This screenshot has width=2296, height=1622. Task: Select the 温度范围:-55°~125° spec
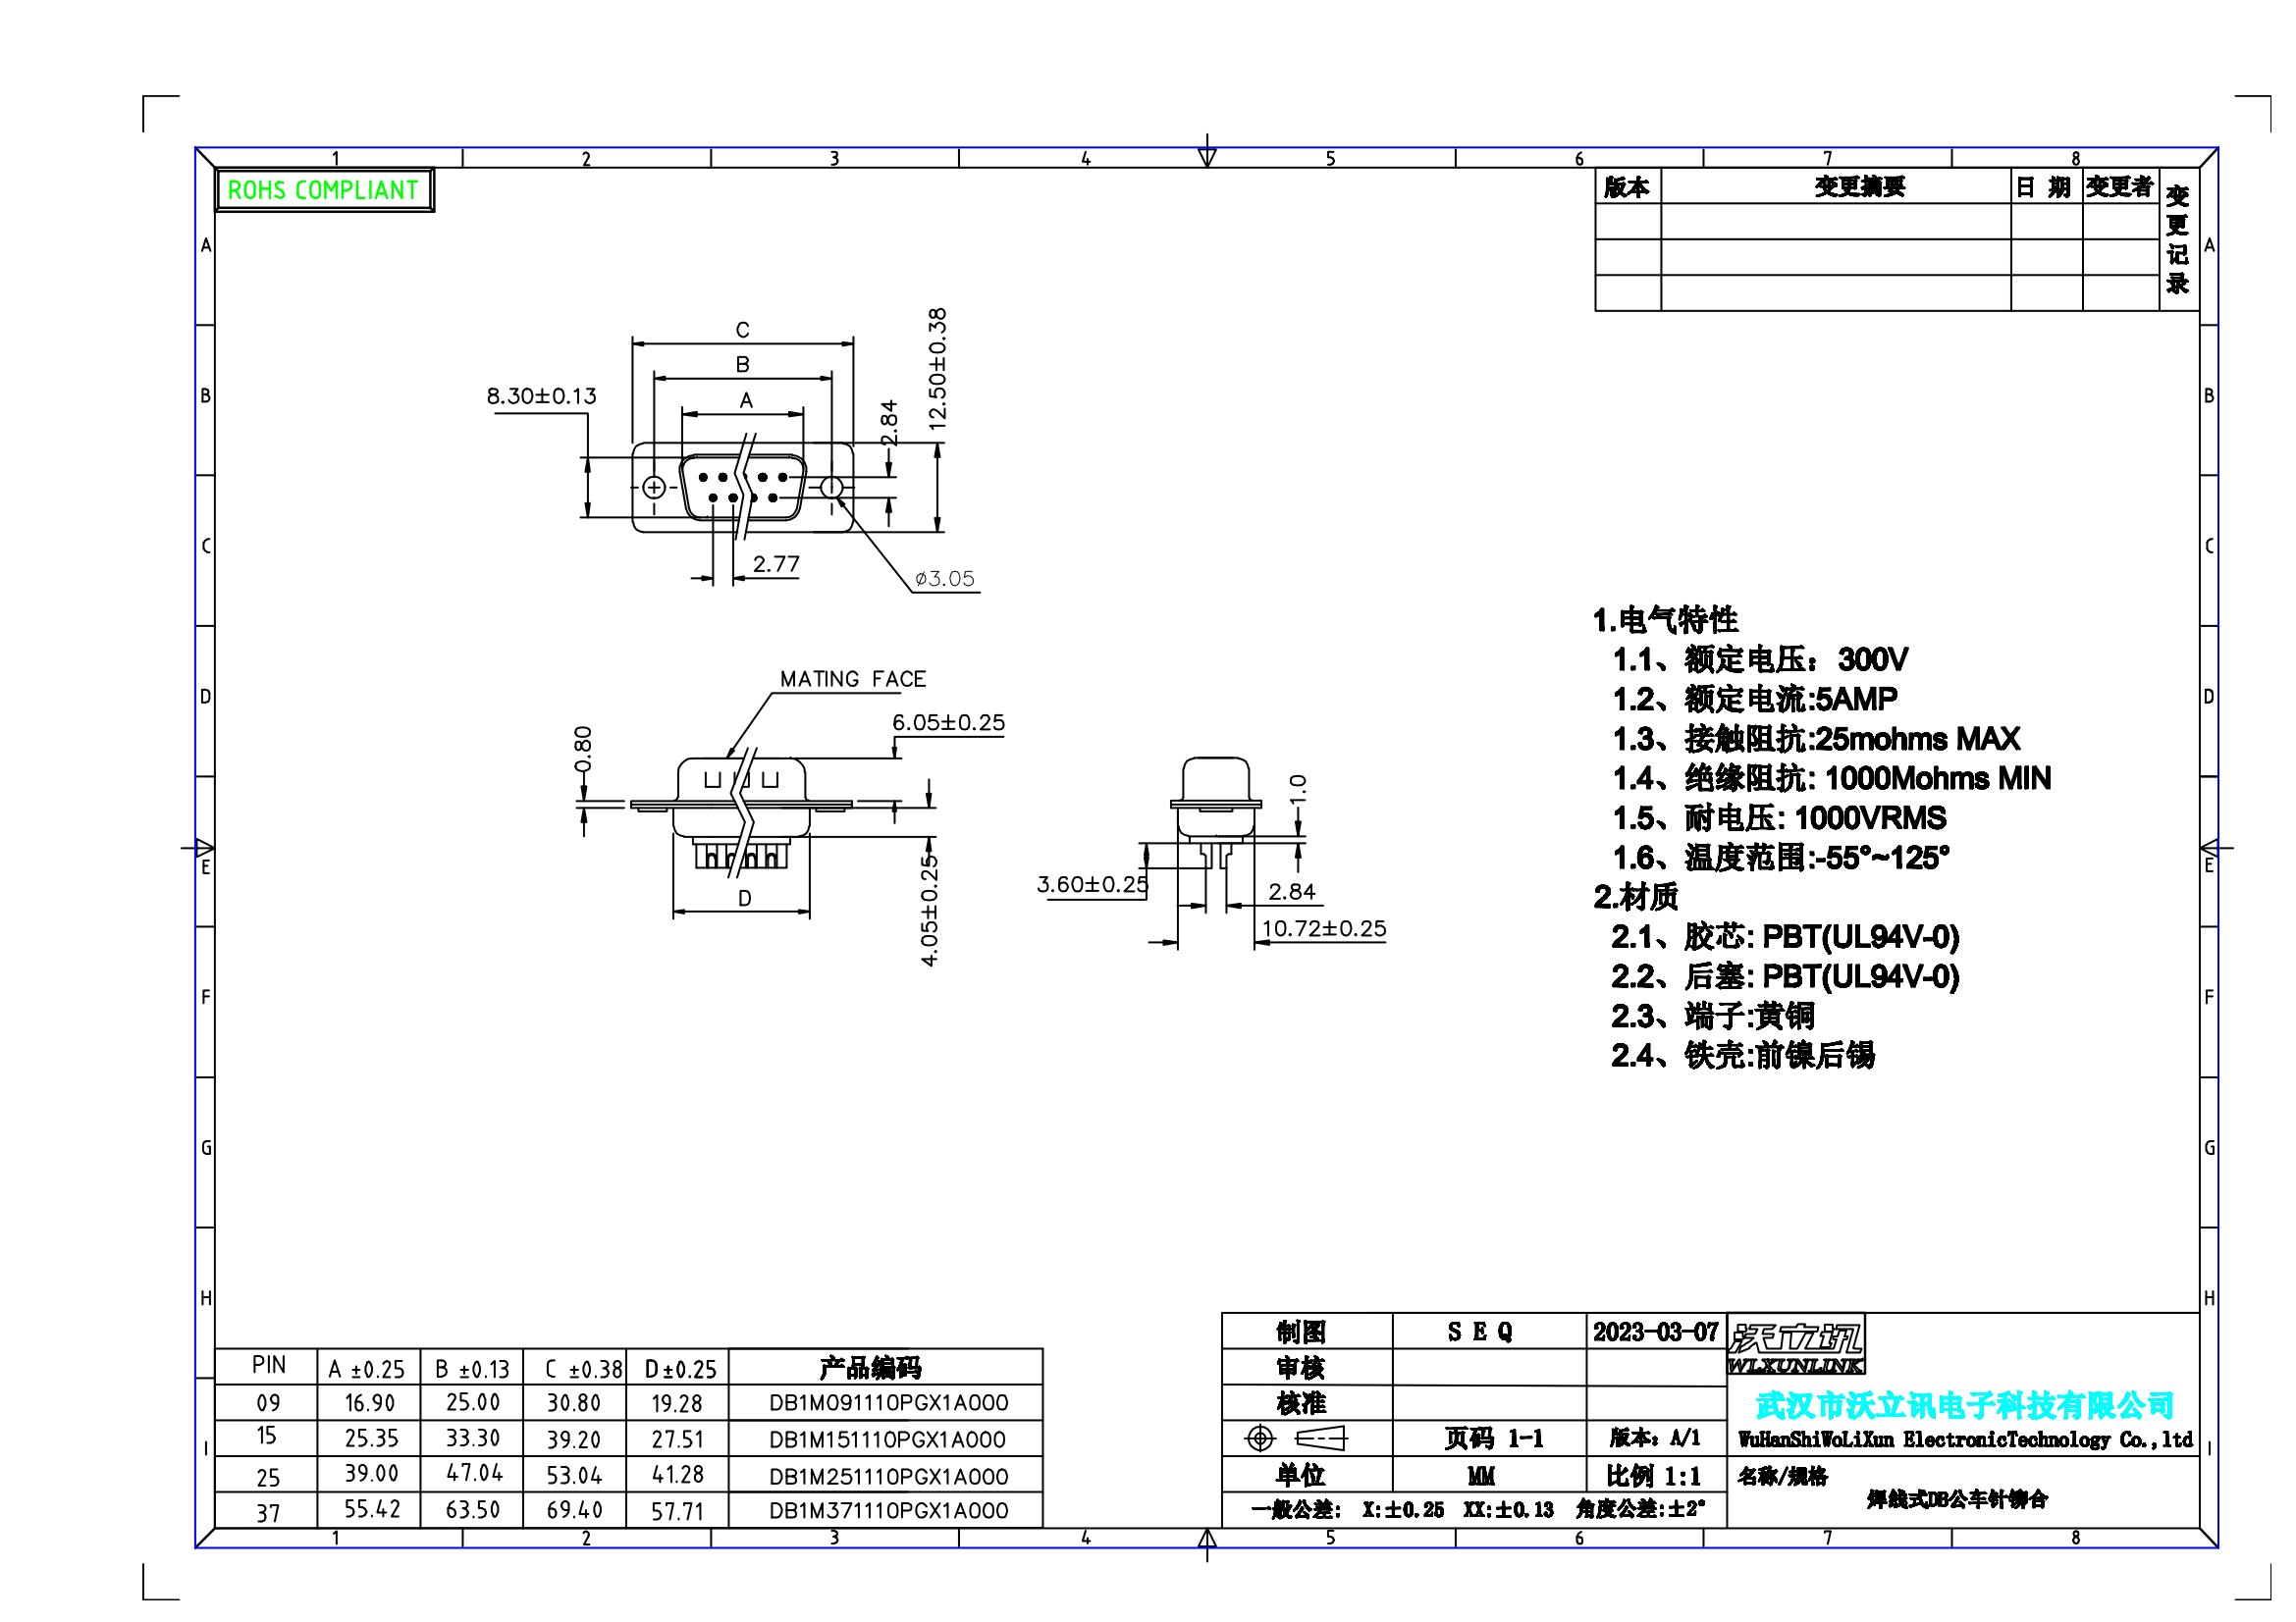coord(1817,858)
